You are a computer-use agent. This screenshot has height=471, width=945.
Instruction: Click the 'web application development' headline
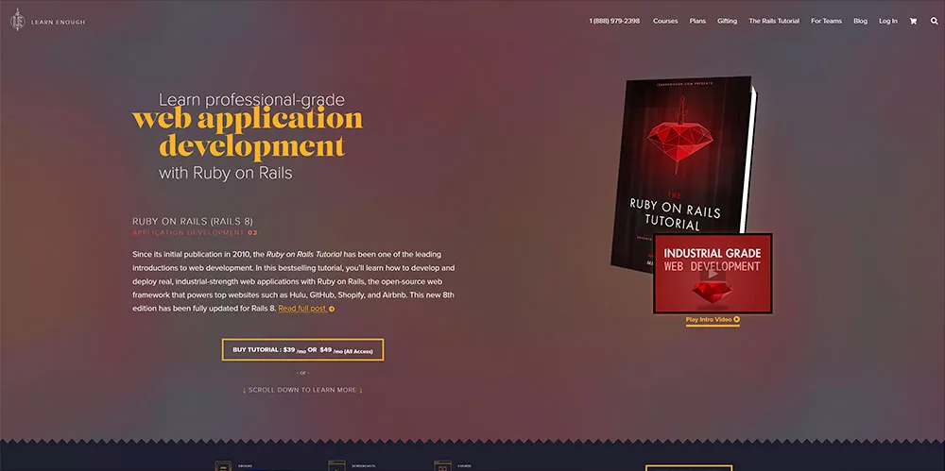pyautogui.click(x=248, y=132)
